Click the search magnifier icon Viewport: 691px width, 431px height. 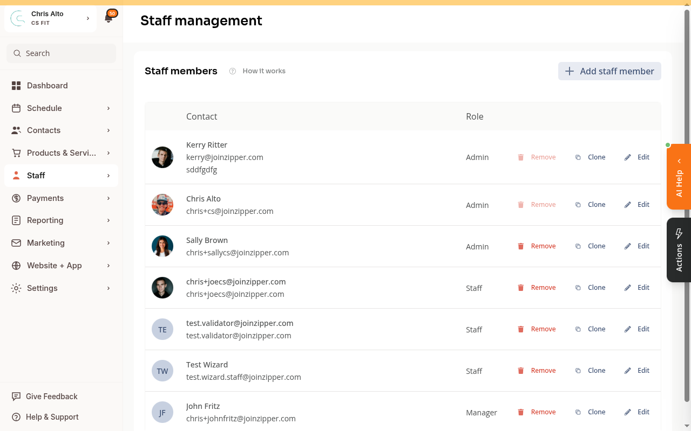pos(17,53)
